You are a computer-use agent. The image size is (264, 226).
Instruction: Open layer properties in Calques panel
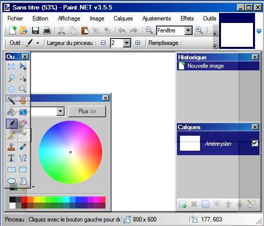click(x=251, y=204)
